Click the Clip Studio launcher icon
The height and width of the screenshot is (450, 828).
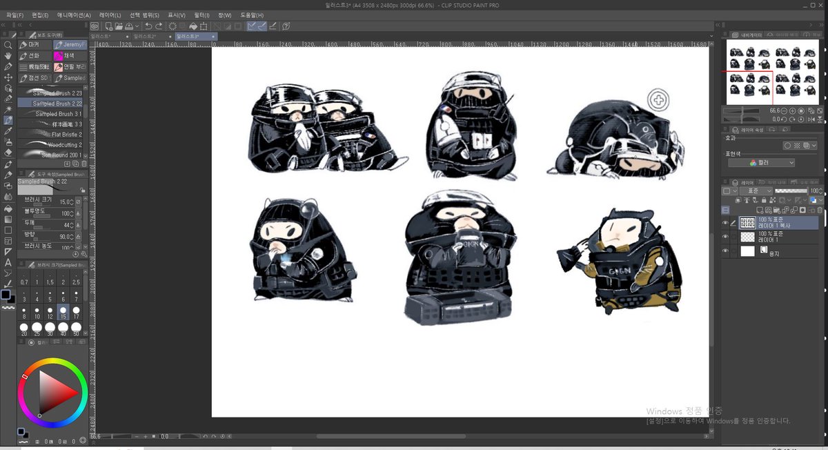95,26
